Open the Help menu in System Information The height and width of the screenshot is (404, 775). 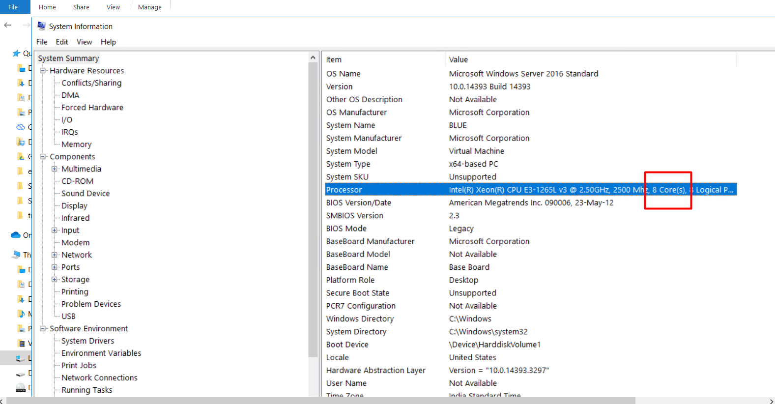[108, 42]
